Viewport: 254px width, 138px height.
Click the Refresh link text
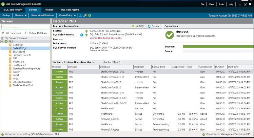tap(156, 26)
